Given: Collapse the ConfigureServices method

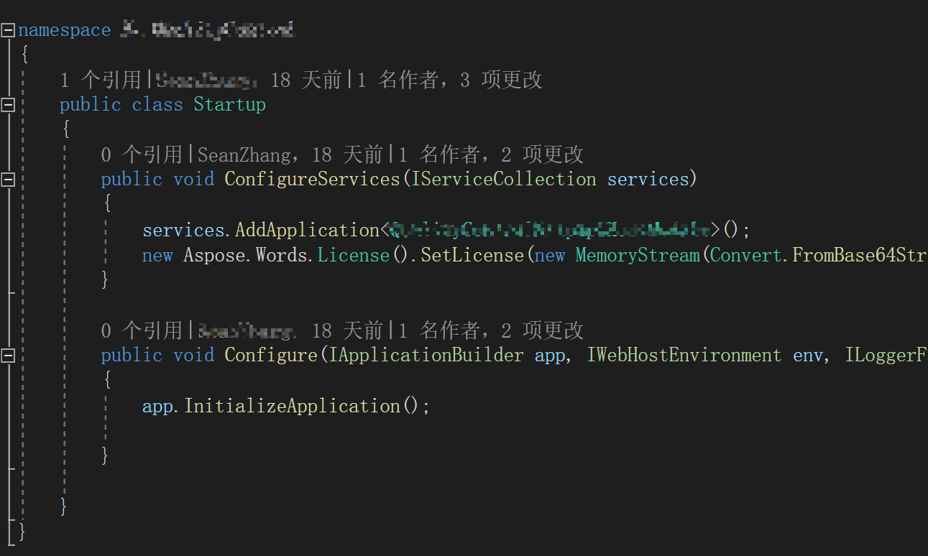Looking at the screenshot, I should click(x=8, y=179).
